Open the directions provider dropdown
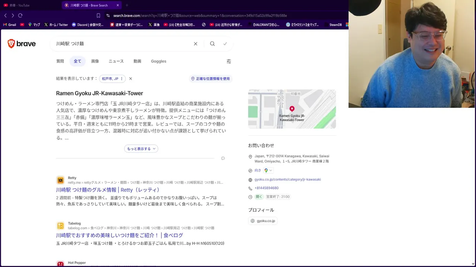This screenshot has width=476, height=267. click(x=268, y=171)
